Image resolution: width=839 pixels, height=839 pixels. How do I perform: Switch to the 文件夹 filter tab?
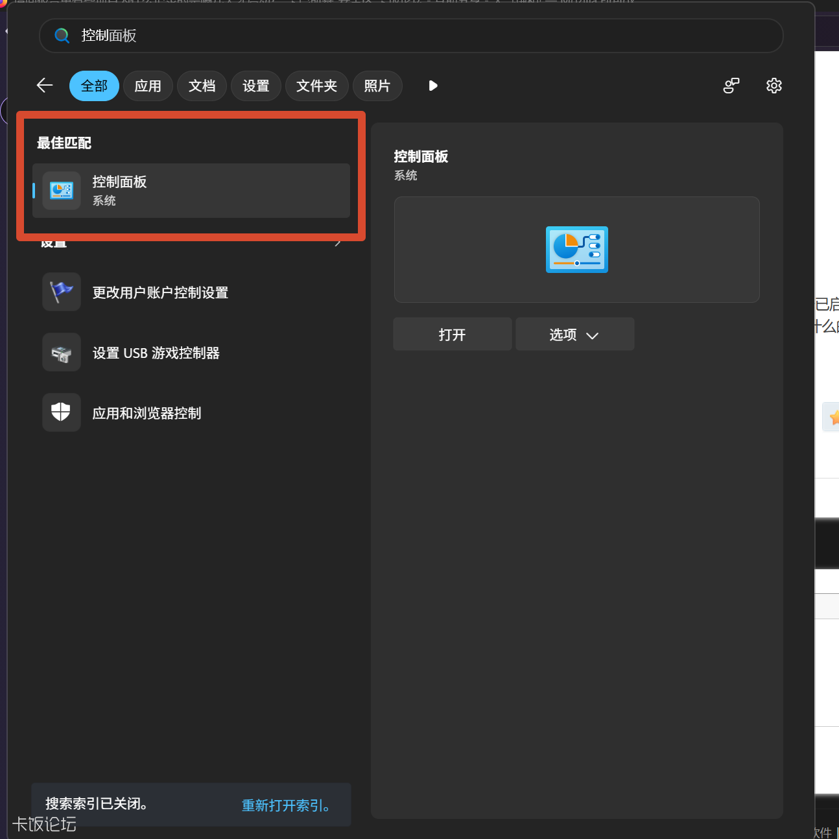316,86
